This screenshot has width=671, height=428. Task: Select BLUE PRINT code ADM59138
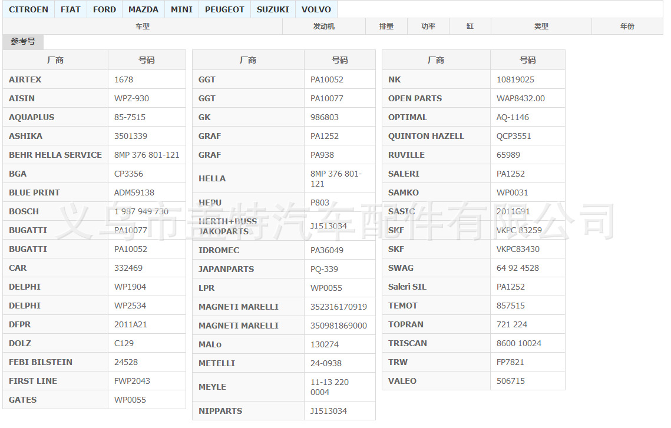point(147,193)
